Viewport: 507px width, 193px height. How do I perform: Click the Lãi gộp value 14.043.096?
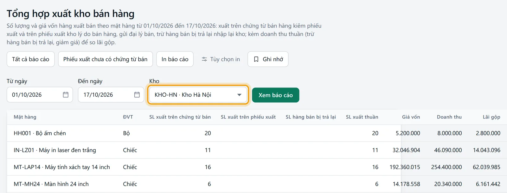487,150
